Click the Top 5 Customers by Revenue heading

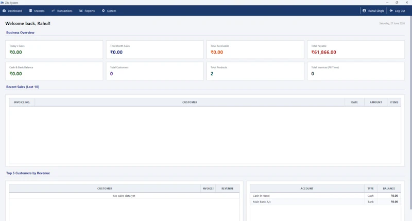(x=28, y=173)
